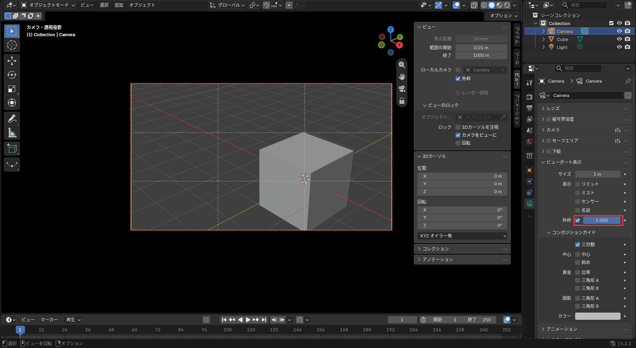Click the viewport zoom magnifier icon
Viewport: 636px width, 348px height.
click(402, 65)
